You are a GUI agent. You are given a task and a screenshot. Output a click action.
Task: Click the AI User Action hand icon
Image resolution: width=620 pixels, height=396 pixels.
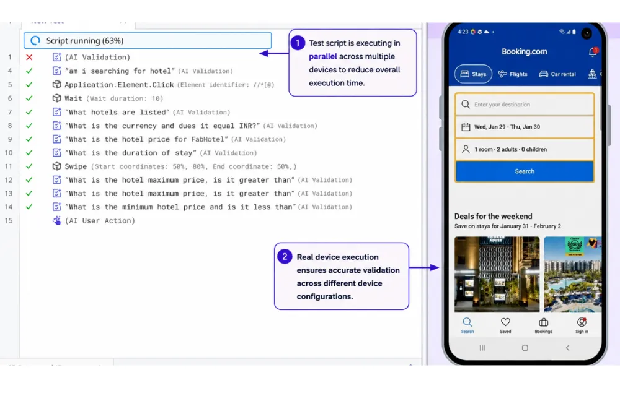(56, 220)
